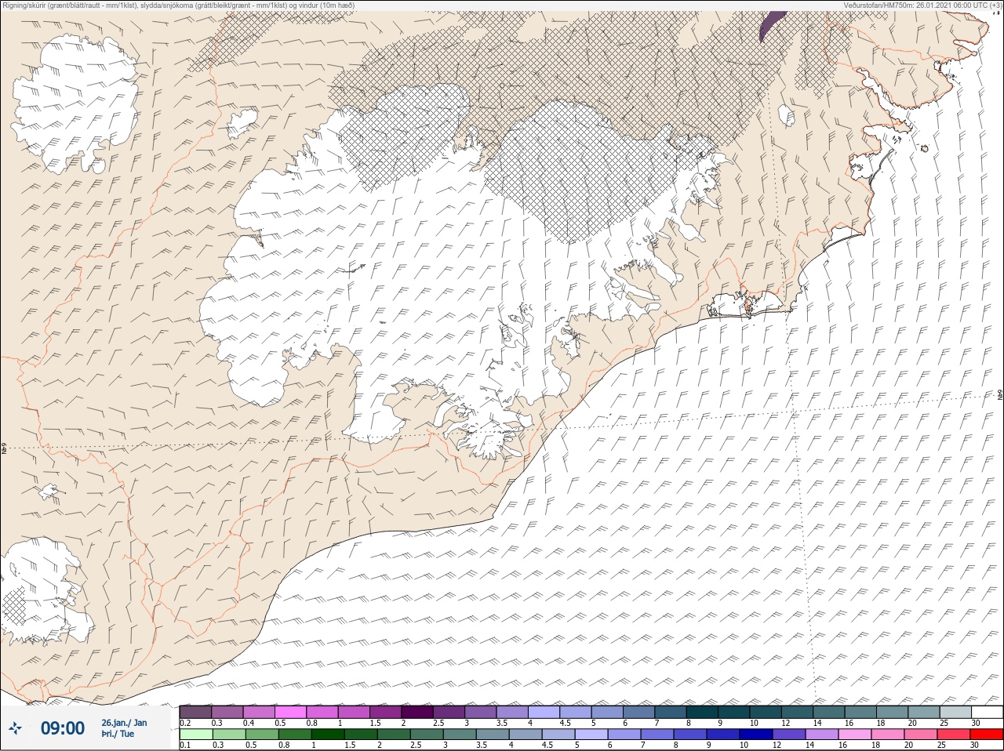Image resolution: width=1004 pixels, height=751 pixels.
Task: Click the 0.2 value on the top legend row
Action: coord(185,723)
